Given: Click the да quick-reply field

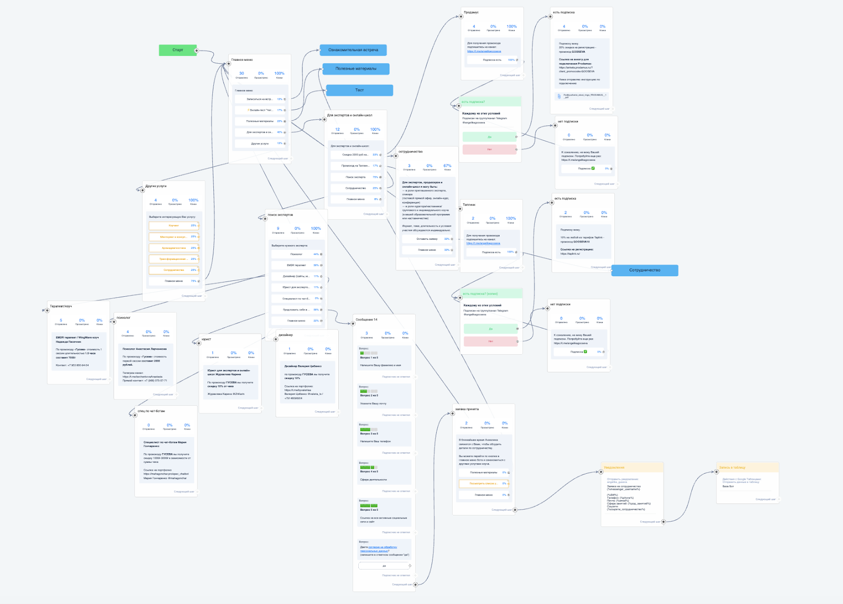Looking at the screenshot, I should coord(384,566).
